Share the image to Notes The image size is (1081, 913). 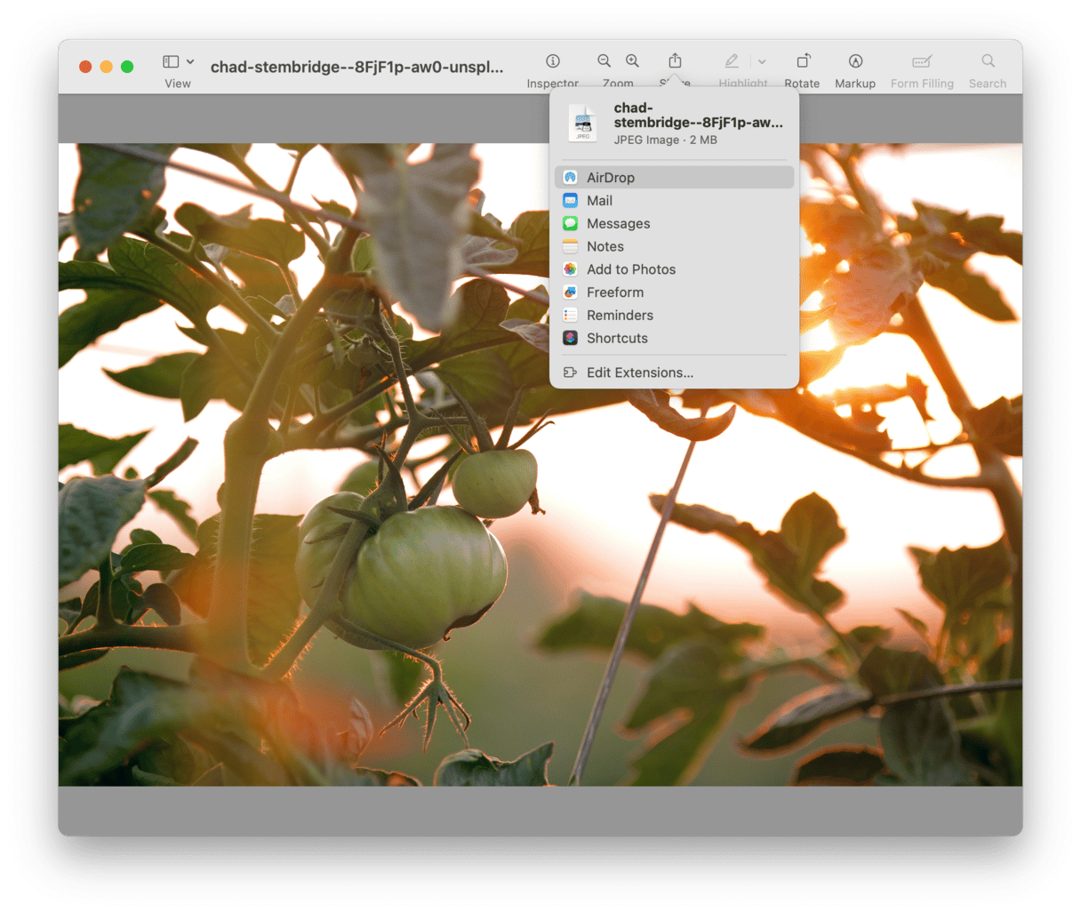[x=674, y=246]
